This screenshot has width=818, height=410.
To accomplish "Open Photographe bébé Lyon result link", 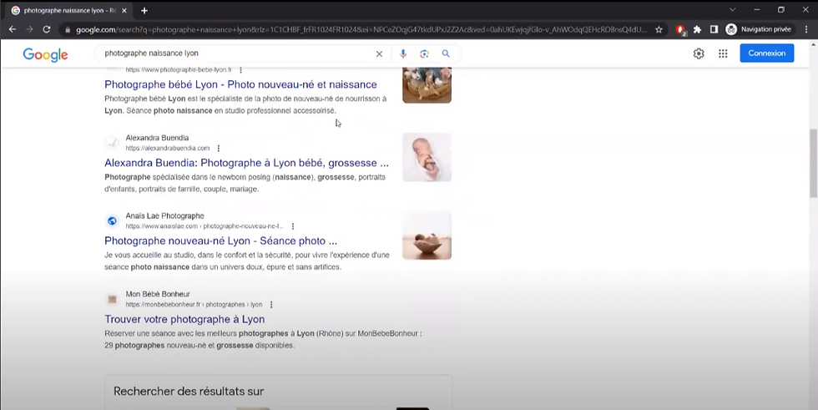I will coord(240,84).
